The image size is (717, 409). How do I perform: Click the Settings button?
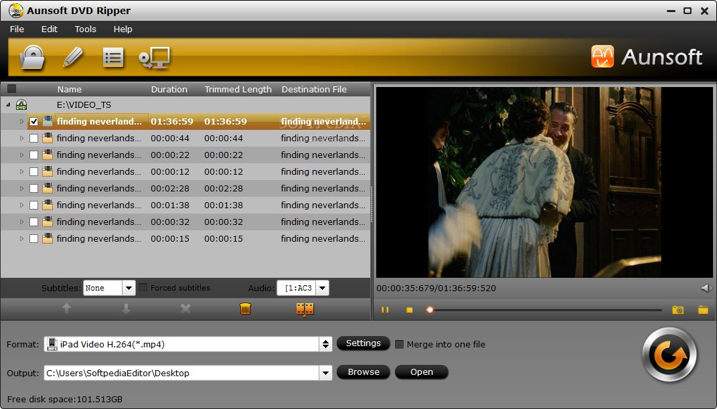[x=364, y=343]
